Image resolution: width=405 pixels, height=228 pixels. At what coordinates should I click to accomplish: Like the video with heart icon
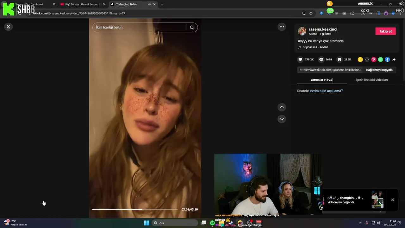point(301,60)
